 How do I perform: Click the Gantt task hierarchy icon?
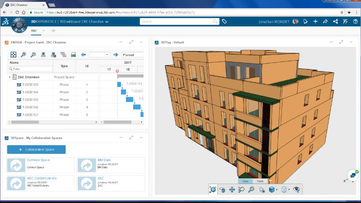(x=63, y=55)
